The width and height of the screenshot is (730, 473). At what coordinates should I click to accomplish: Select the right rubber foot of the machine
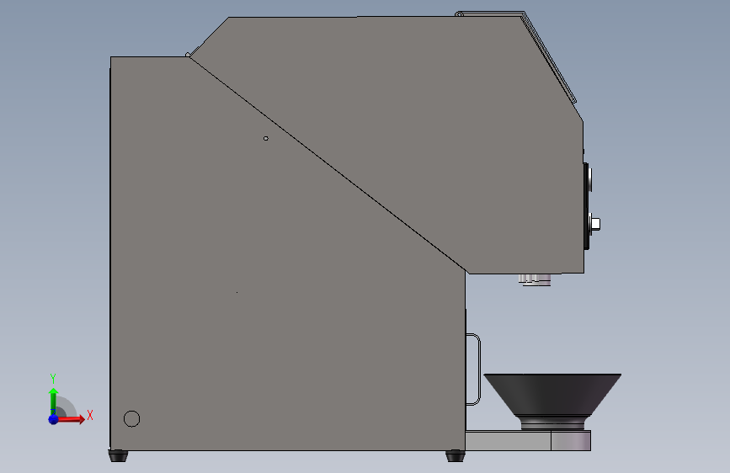point(455,456)
